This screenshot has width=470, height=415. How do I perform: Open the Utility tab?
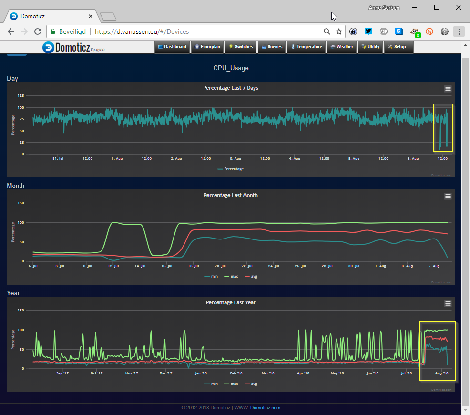coord(370,47)
